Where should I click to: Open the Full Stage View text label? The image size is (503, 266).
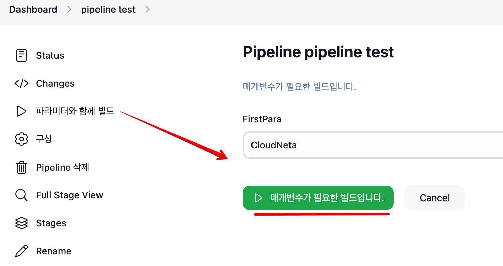click(70, 195)
